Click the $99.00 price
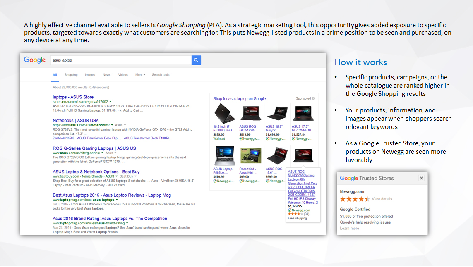Image resolution: width=473 pixels, height=267 pixels. (244, 177)
